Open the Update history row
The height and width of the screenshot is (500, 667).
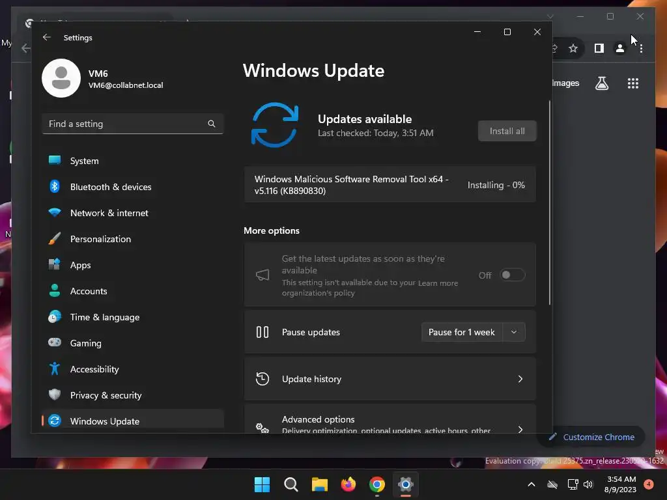(x=390, y=379)
